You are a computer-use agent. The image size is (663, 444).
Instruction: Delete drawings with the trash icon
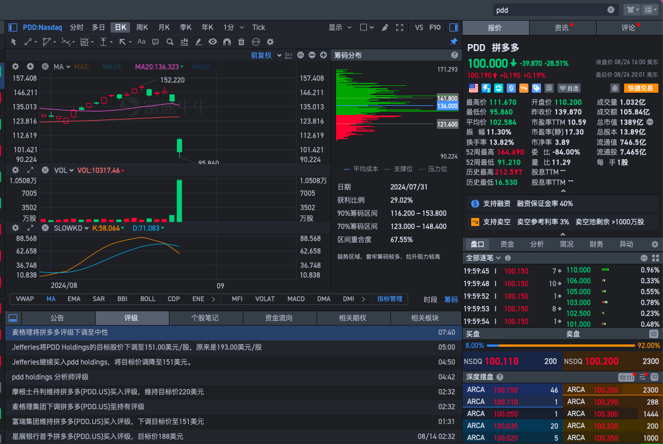[241, 42]
